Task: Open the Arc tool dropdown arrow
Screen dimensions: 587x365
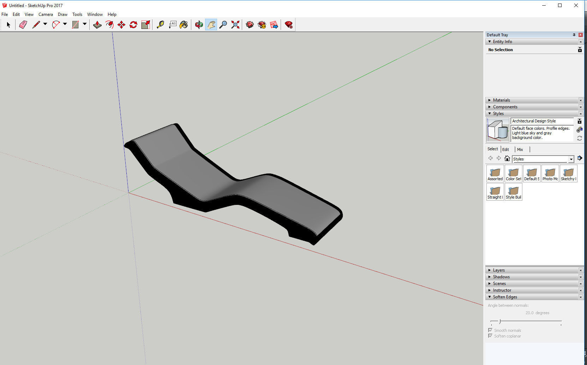Action: tap(65, 24)
